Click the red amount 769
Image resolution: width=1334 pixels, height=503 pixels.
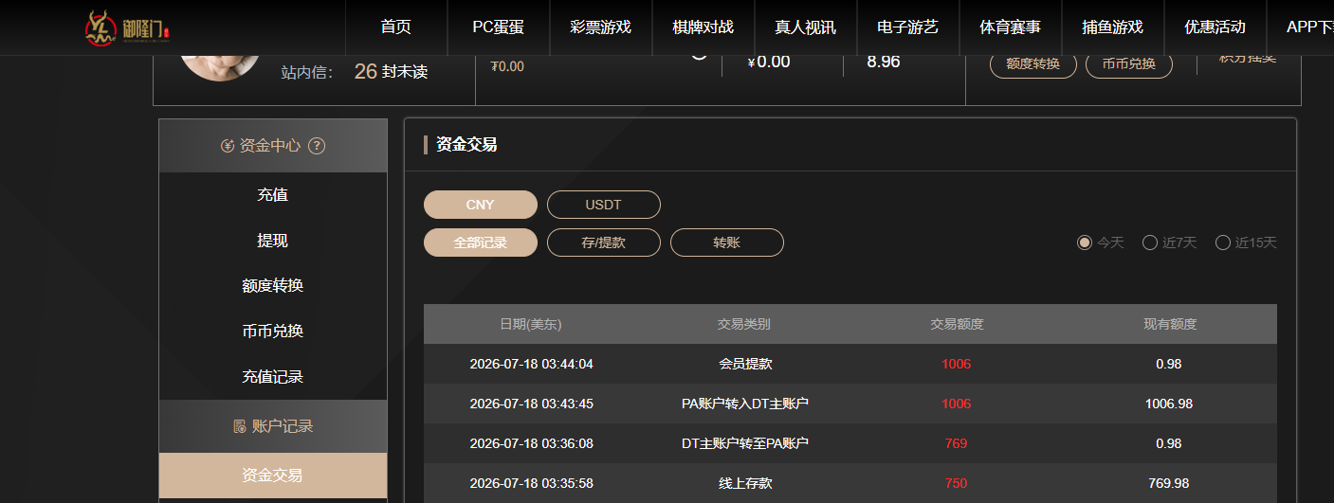pyautogui.click(x=957, y=443)
